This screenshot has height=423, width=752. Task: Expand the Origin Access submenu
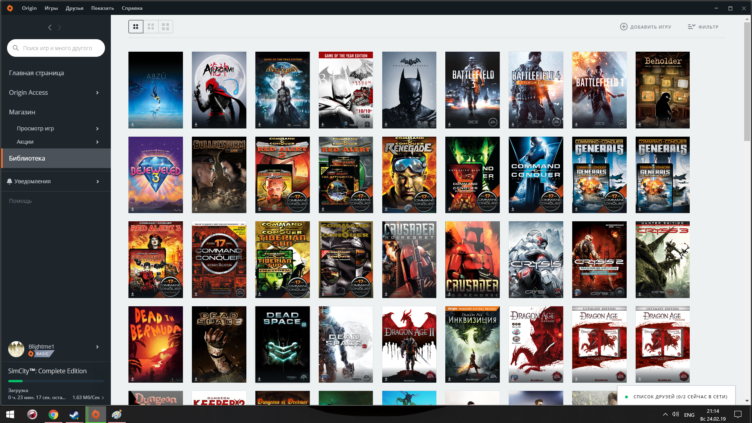(x=98, y=93)
